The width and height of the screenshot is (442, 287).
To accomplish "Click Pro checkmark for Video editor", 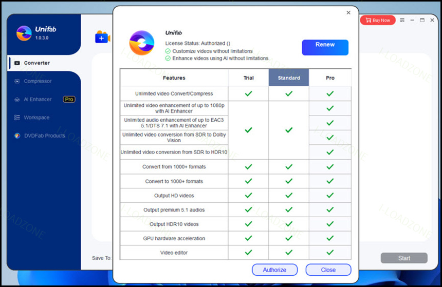I will [330, 253].
